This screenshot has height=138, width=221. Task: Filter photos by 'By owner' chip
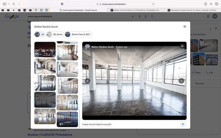coord(55,34)
